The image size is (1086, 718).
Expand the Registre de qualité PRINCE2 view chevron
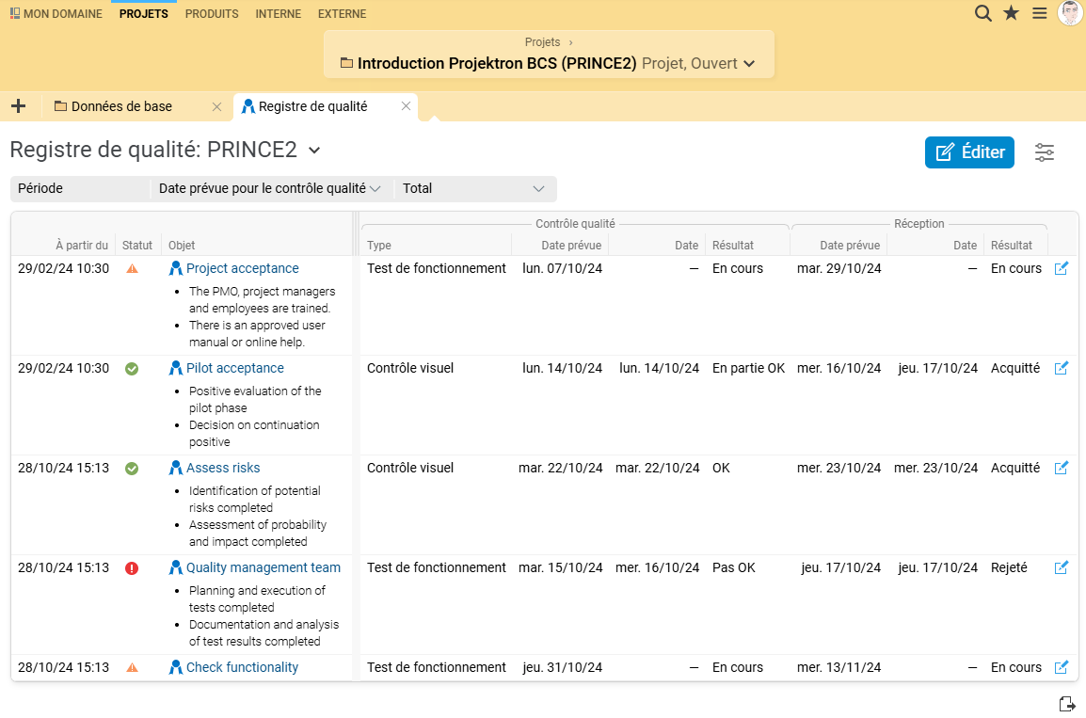314,151
